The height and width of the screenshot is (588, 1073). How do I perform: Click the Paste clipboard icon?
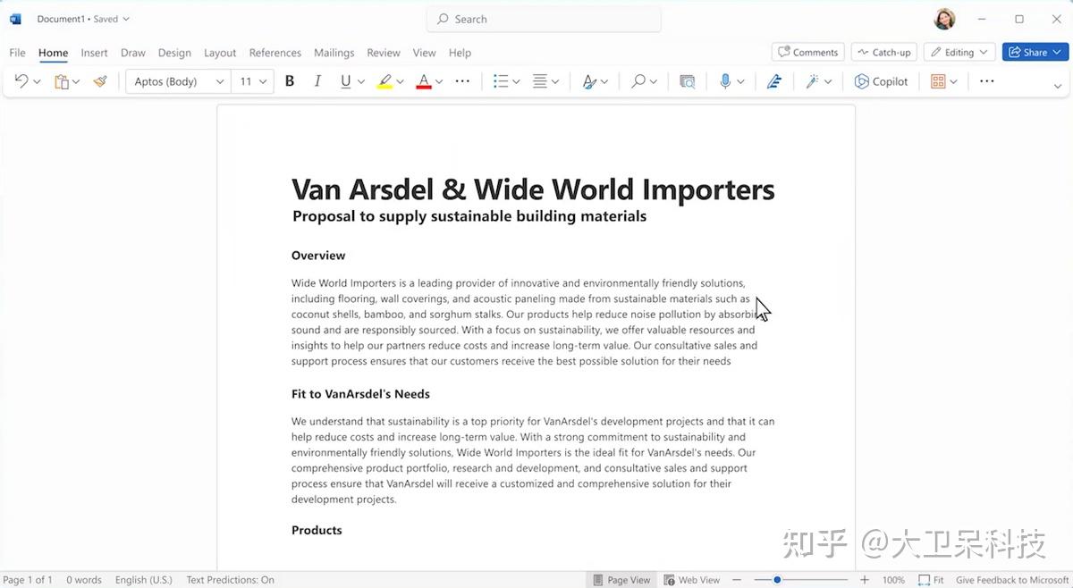(x=62, y=81)
